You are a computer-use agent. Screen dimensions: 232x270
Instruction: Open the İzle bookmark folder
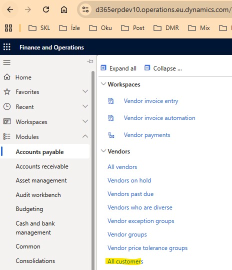click(x=69, y=28)
